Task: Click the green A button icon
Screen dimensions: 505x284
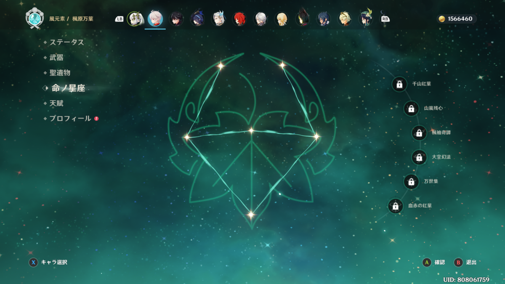Action: pos(427,262)
